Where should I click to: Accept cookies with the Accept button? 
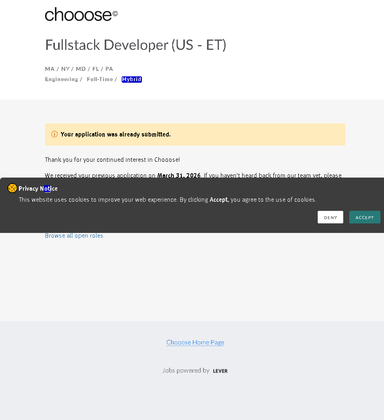[x=364, y=217]
